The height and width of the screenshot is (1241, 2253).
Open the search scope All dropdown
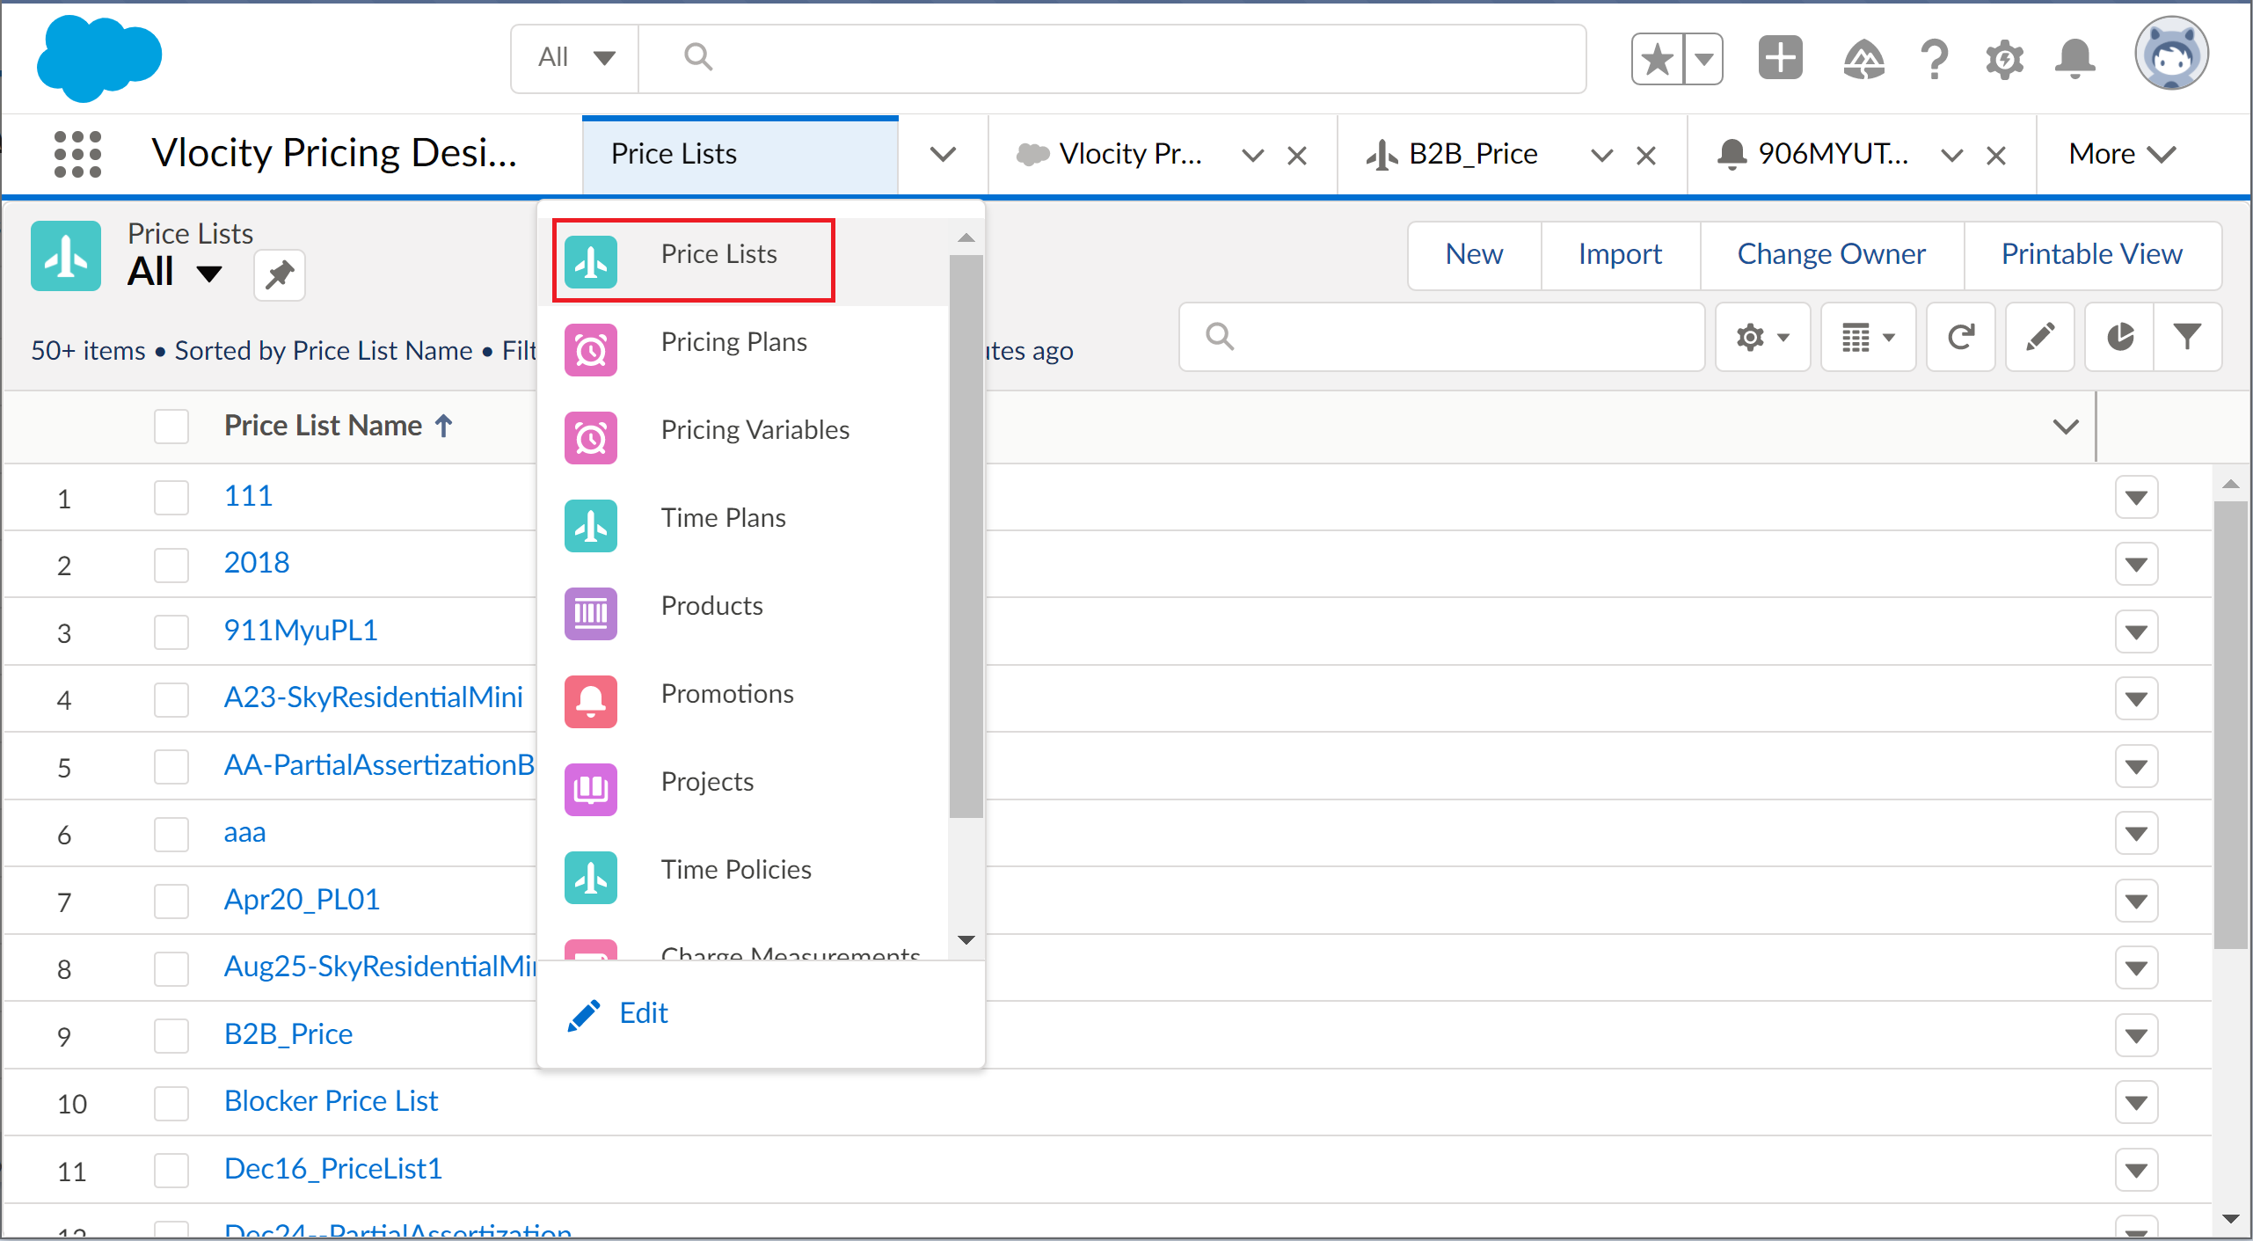pyautogui.click(x=575, y=58)
